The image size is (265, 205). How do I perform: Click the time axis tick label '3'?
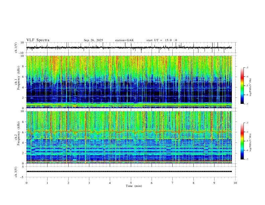point(89,183)
